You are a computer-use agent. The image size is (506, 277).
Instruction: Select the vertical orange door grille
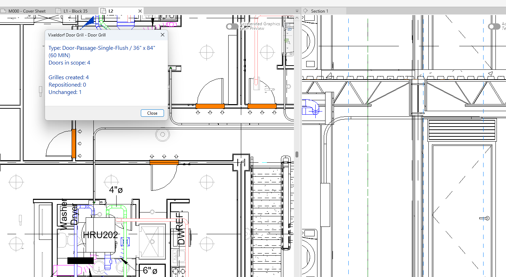click(74, 143)
